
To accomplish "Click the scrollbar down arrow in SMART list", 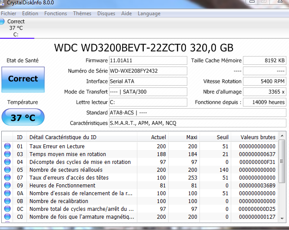I will 282,218.
